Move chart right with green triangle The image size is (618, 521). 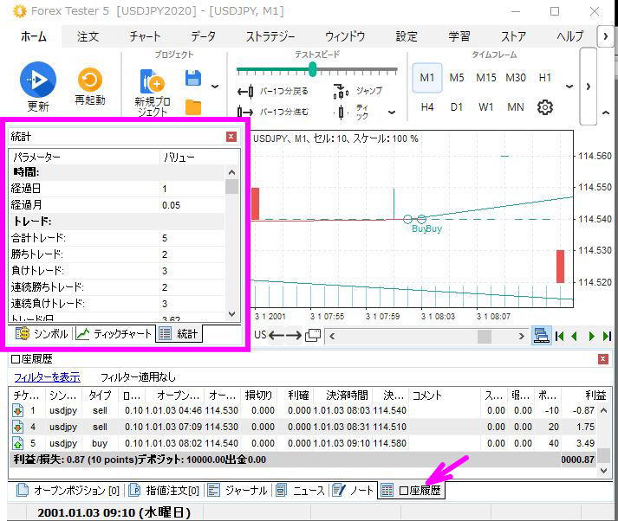click(x=591, y=336)
